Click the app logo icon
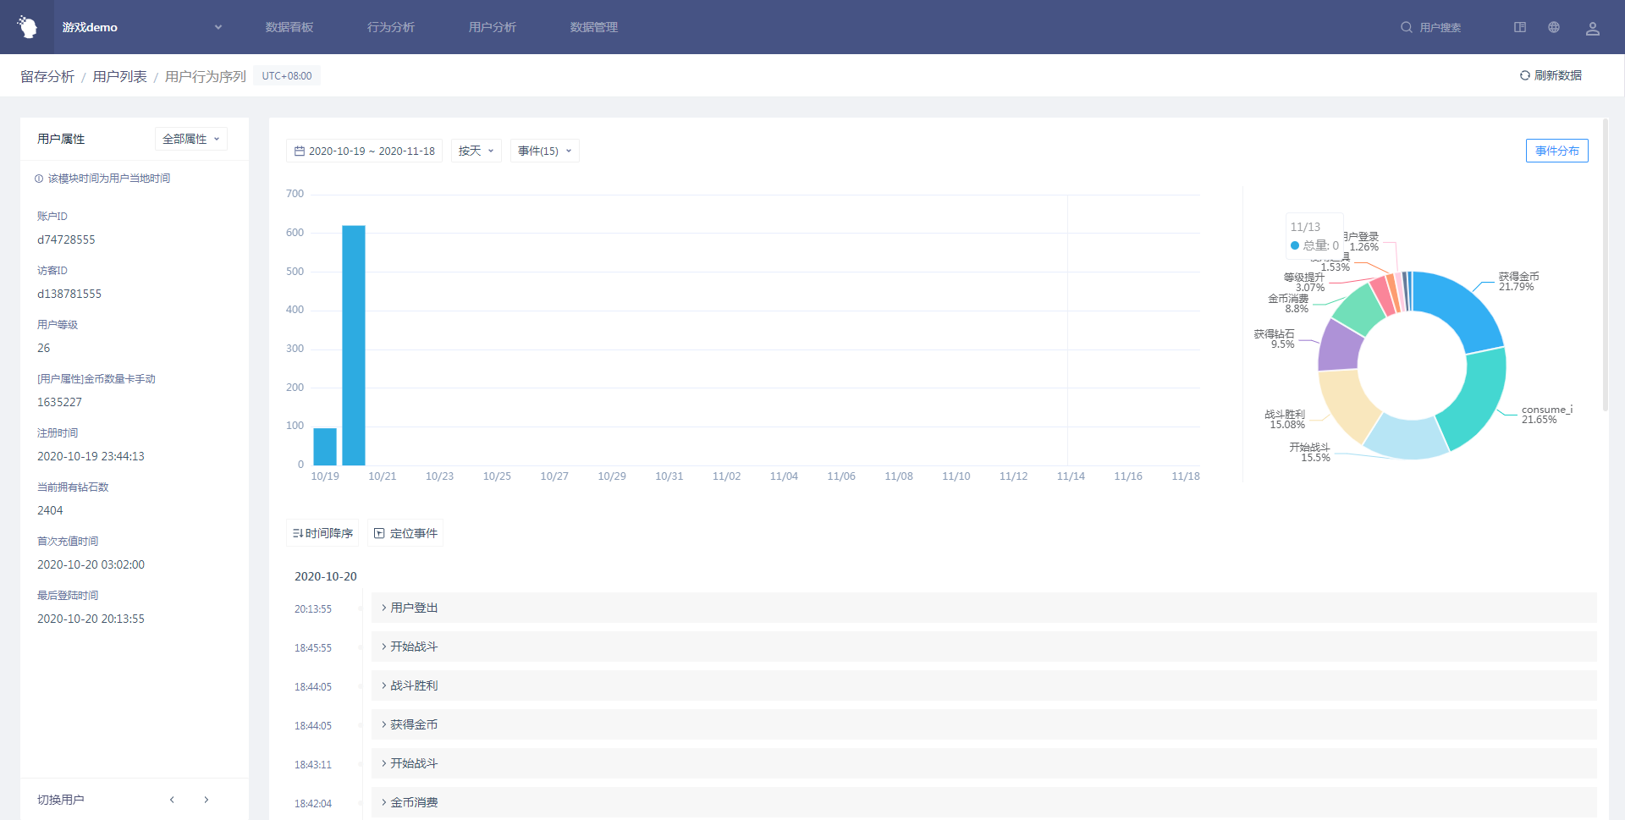The image size is (1625, 820). [x=27, y=27]
